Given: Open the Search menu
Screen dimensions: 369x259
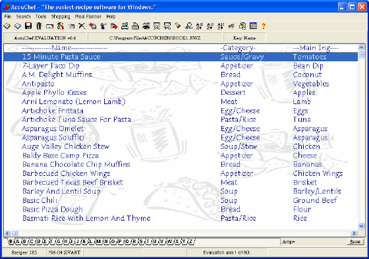Looking at the screenshot, I should click(23, 16).
